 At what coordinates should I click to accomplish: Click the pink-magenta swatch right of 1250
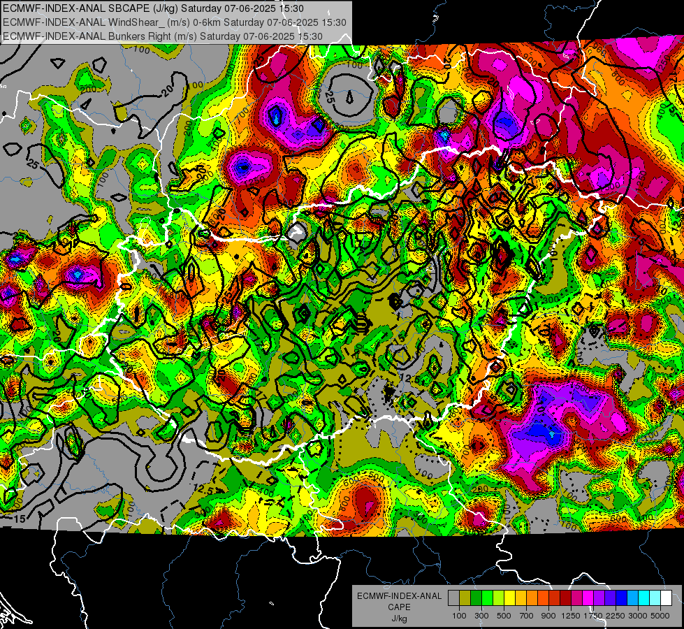[x=576, y=598]
